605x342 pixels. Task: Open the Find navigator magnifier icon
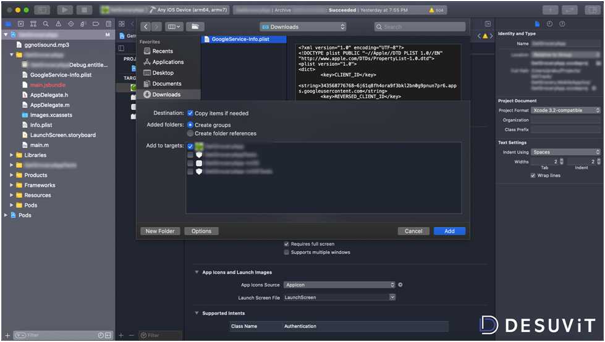click(46, 24)
